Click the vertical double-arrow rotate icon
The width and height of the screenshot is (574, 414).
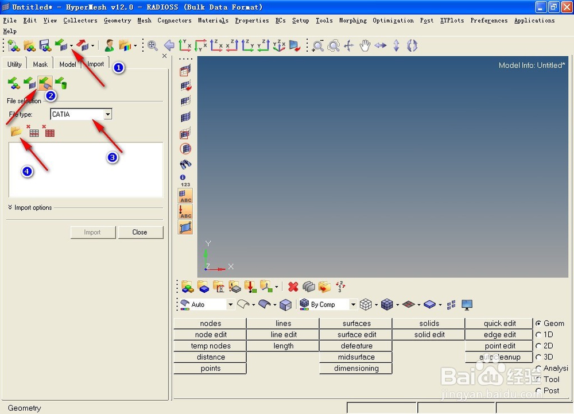(396, 46)
